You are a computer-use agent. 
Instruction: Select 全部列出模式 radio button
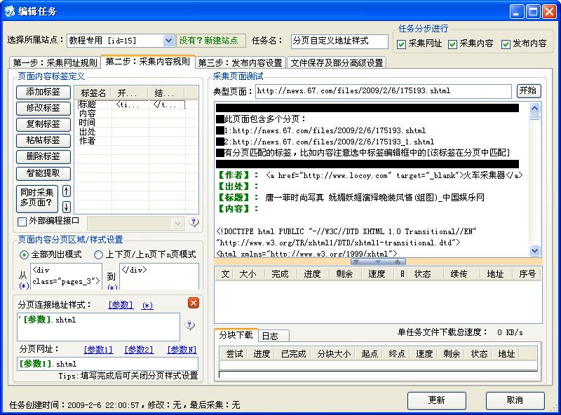point(24,254)
